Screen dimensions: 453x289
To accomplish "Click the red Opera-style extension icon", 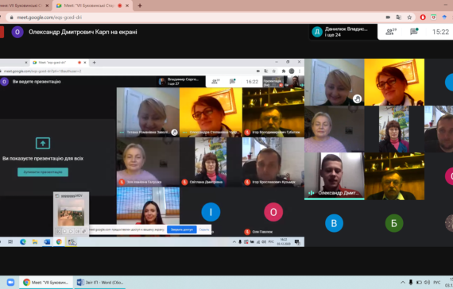I will click(423, 17).
